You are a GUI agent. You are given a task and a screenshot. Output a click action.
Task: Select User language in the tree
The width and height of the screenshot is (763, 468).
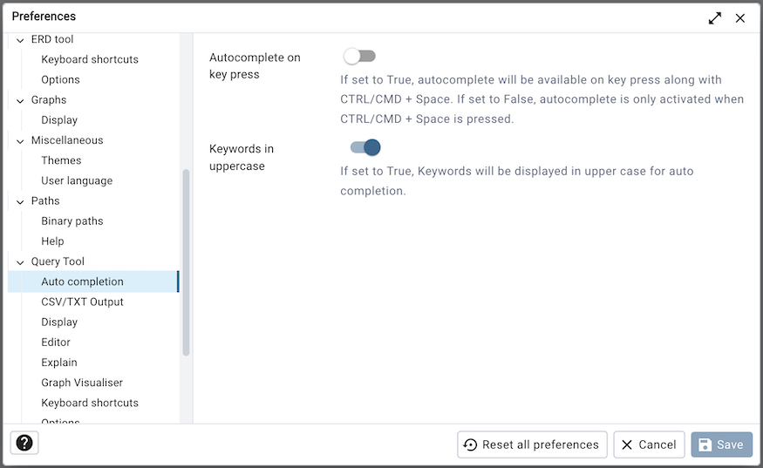77,180
